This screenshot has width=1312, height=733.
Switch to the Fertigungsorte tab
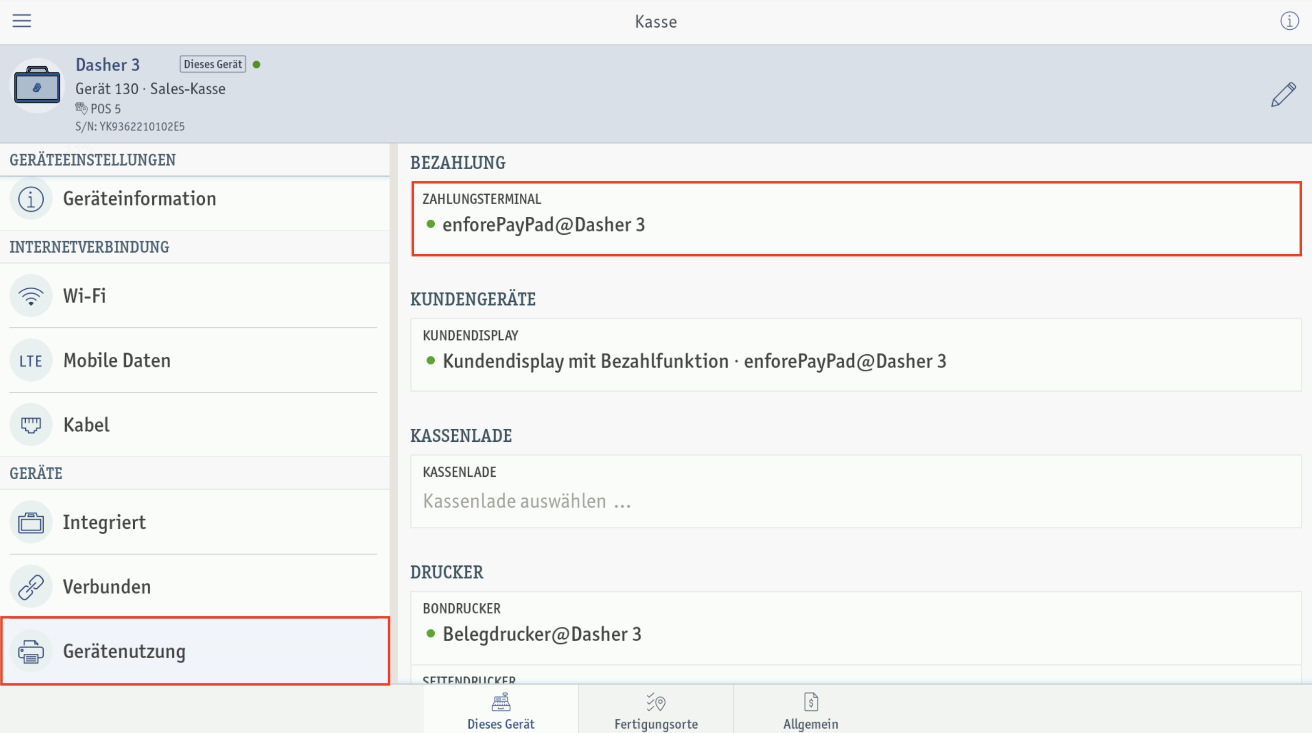tap(656, 710)
